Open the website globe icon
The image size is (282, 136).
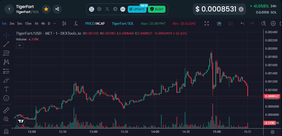coord(99,9)
